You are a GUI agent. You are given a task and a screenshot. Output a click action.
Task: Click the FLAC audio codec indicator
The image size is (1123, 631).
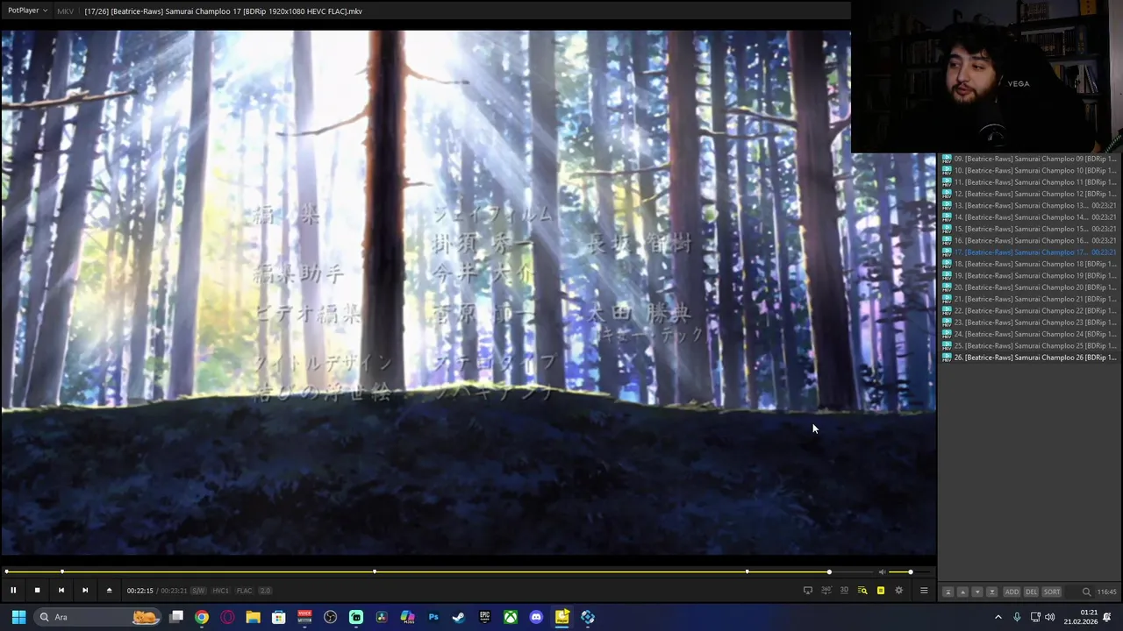point(244,591)
